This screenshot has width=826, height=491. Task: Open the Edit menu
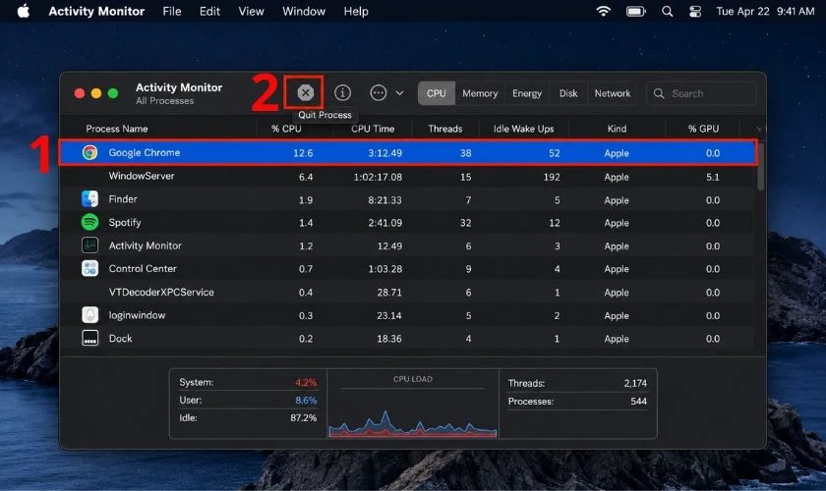click(209, 11)
